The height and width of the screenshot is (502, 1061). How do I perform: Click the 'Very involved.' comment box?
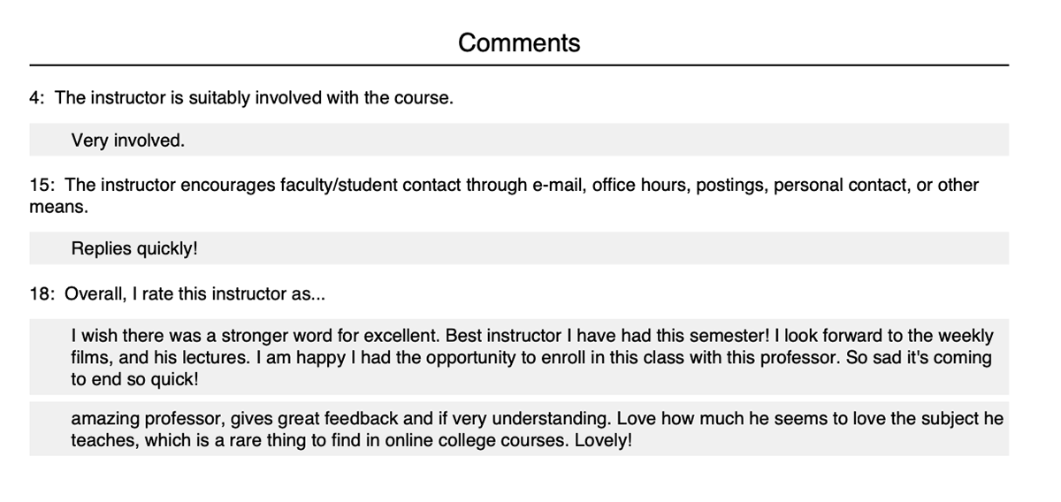pos(519,140)
